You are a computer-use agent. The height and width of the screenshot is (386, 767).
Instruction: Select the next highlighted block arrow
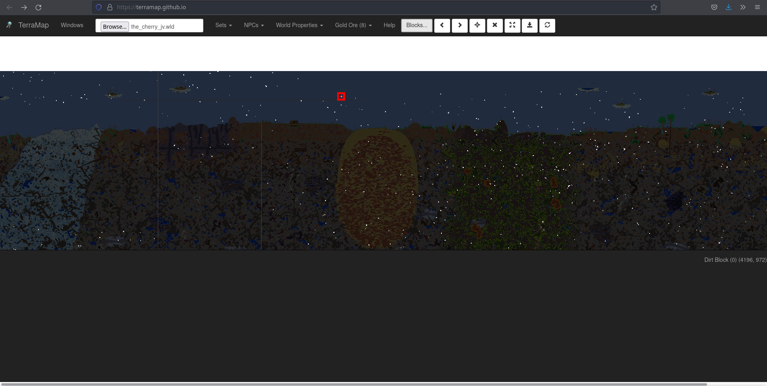[460, 25]
